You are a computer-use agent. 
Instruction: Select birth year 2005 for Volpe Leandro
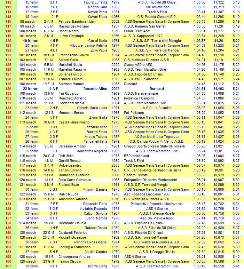(x=115, y=166)
